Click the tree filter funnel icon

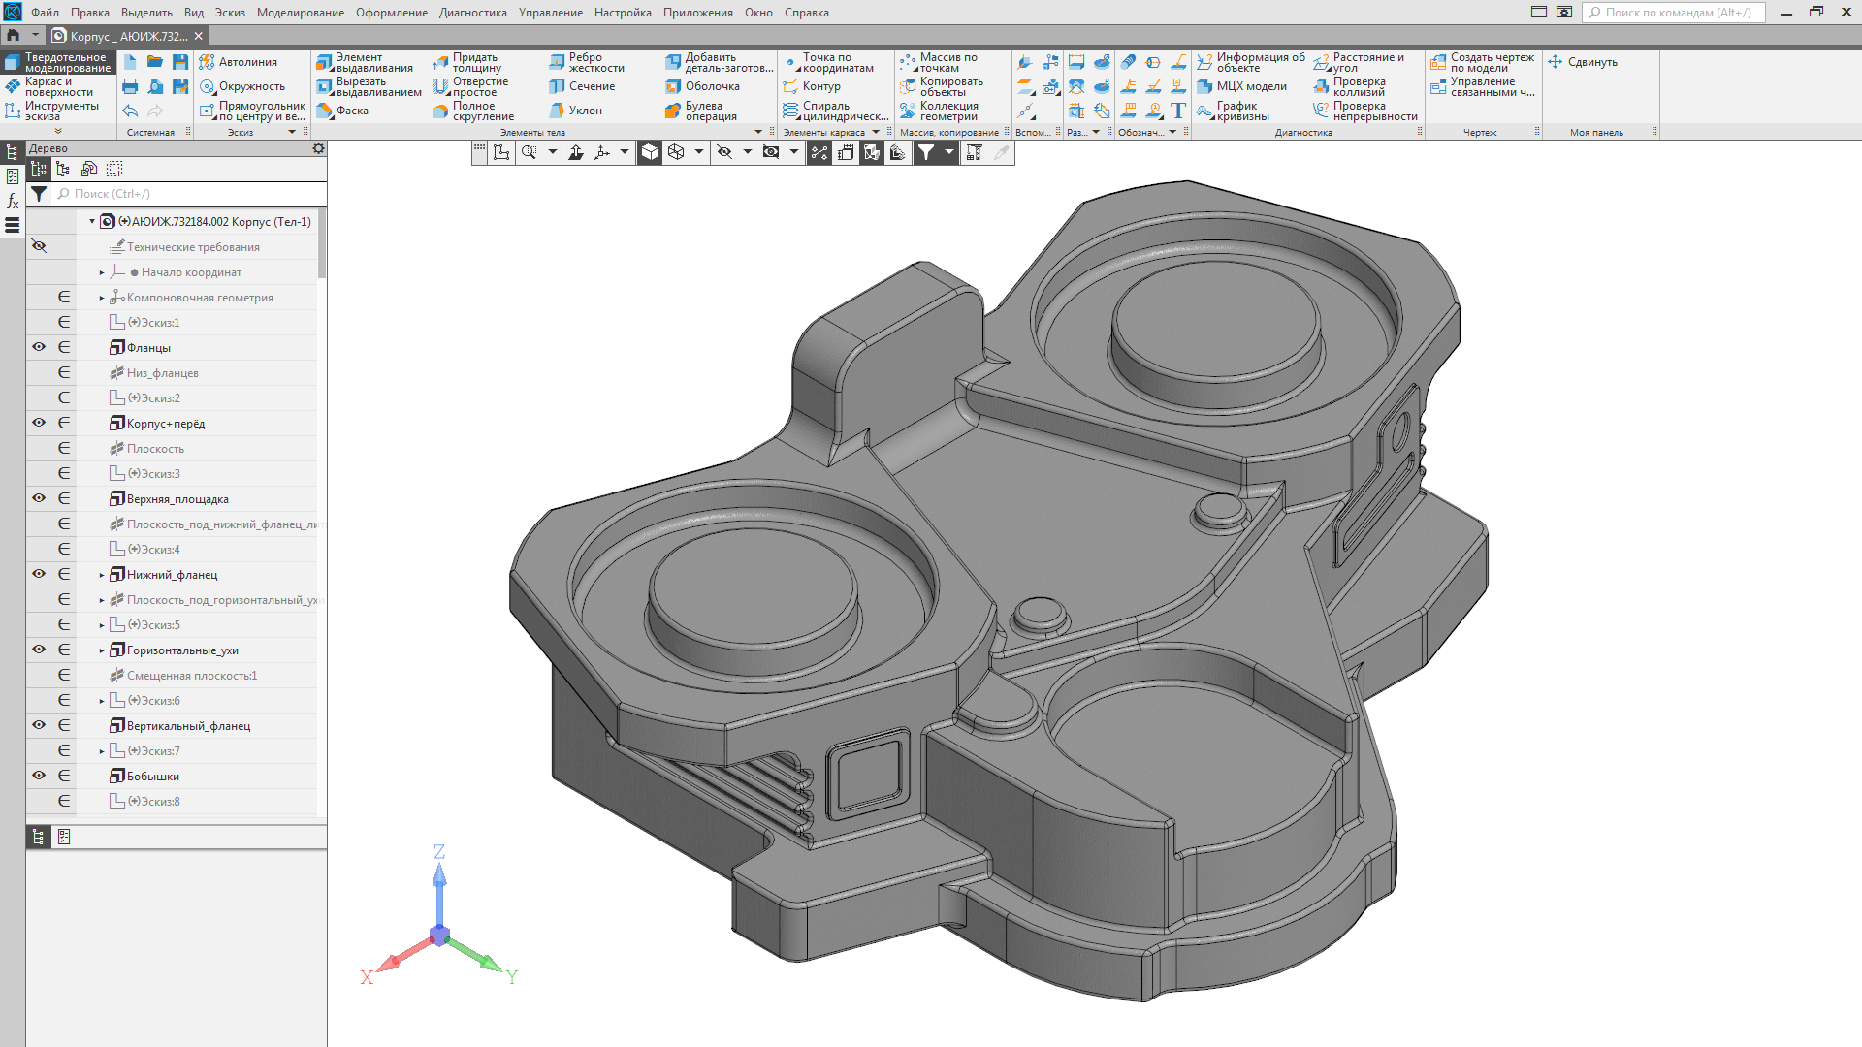click(x=39, y=194)
